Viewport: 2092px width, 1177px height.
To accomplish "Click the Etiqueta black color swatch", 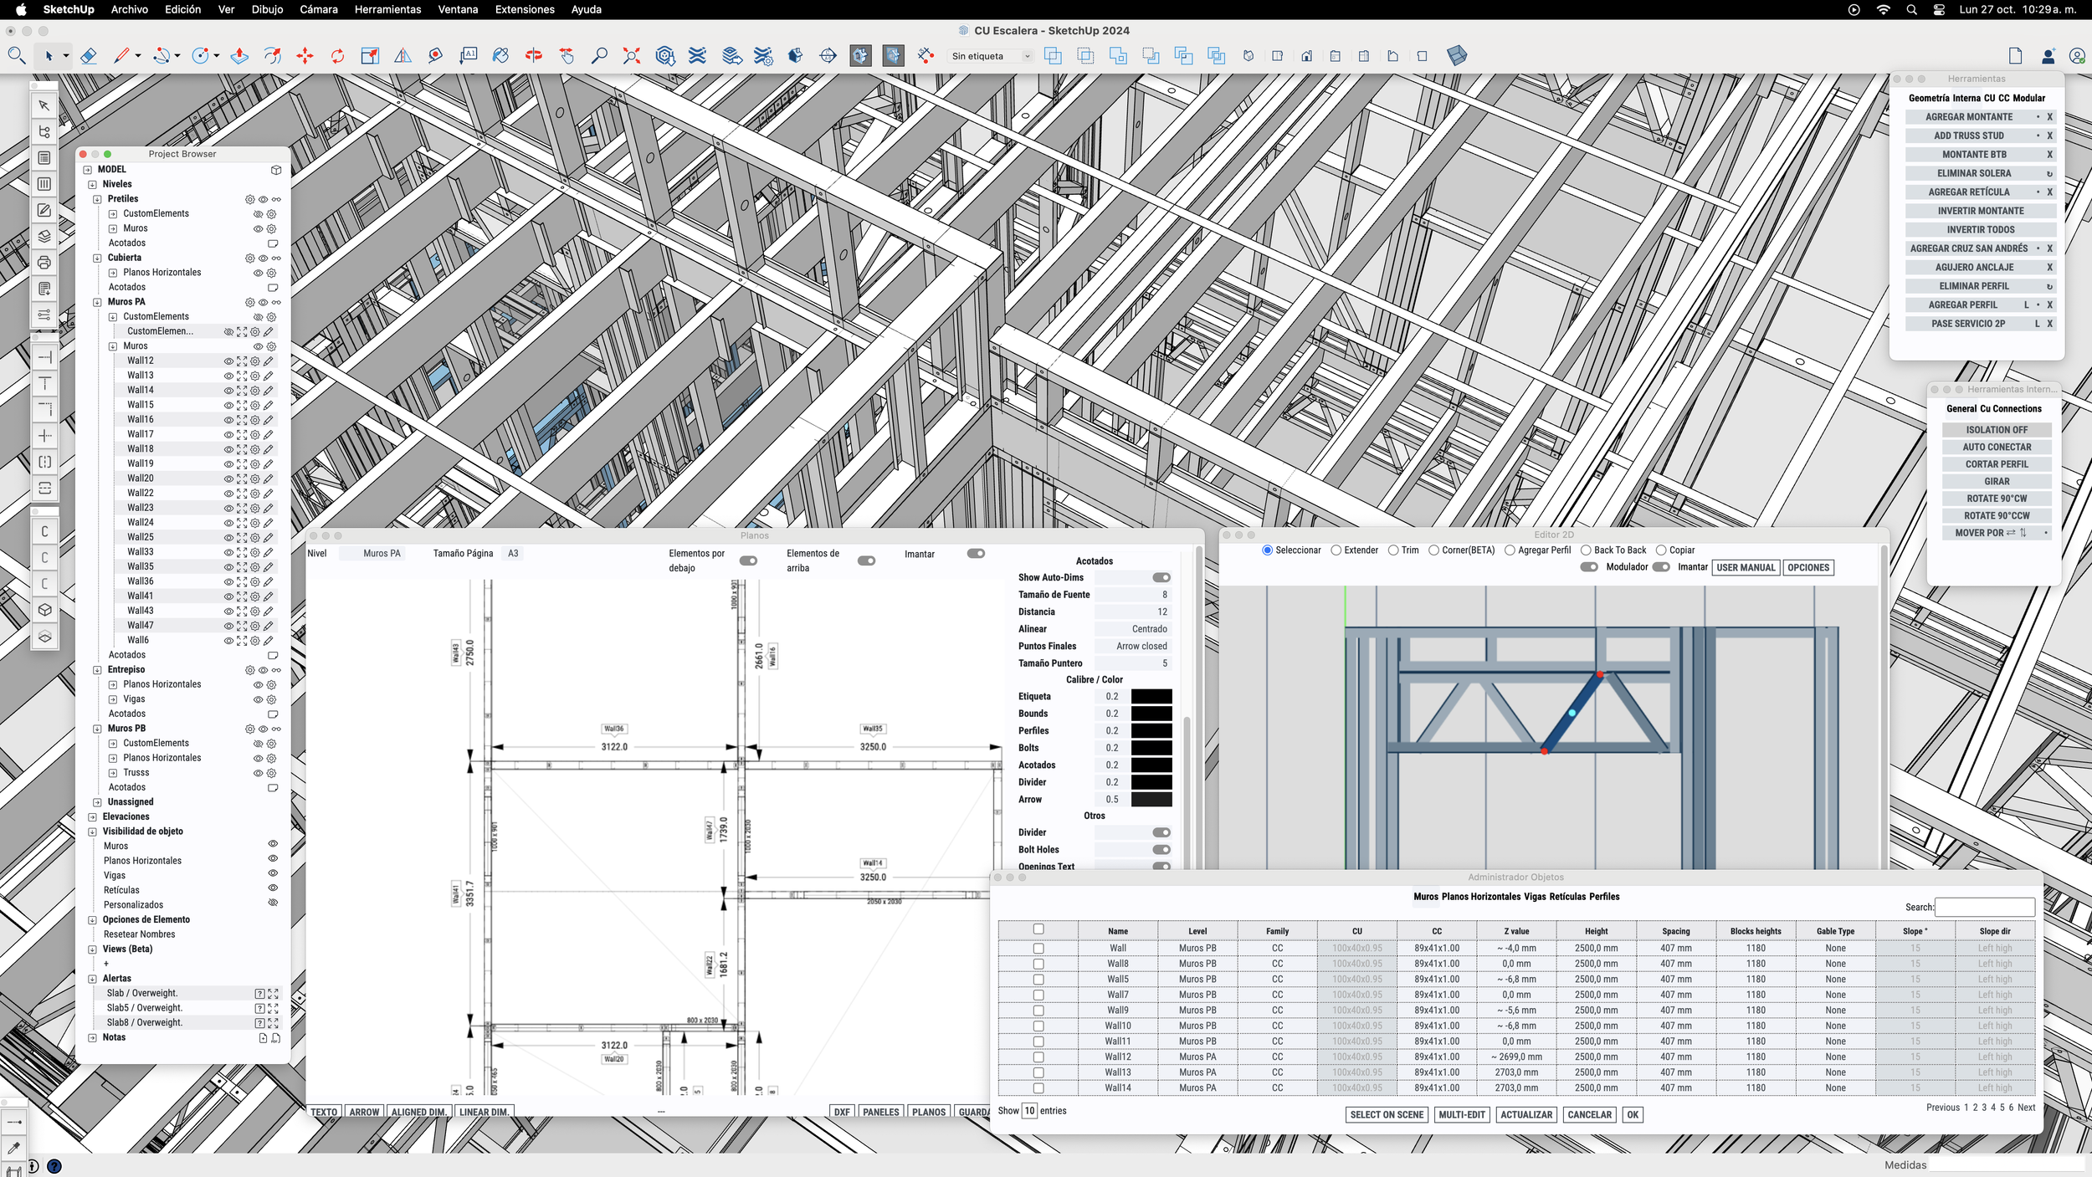I will [x=1151, y=697].
